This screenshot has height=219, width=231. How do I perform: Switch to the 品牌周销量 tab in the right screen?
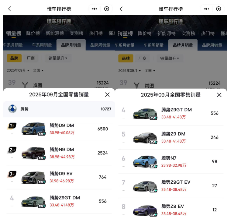pyautogui.click(x=212, y=45)
